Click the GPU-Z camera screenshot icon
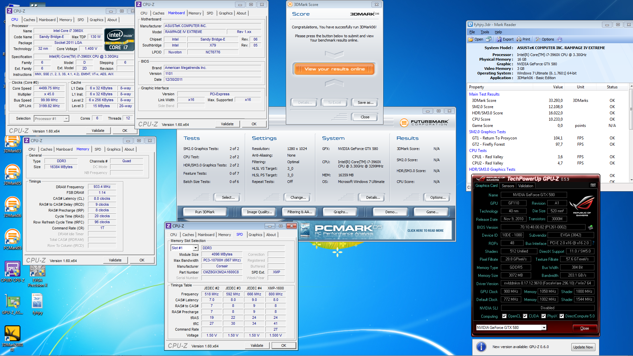This screenshot has width=633, height=356. [x=593, y=186]
